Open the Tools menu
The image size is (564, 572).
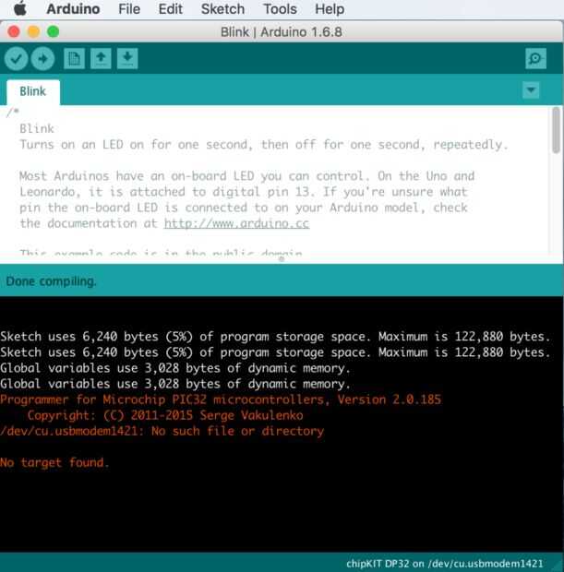[280, 8]
